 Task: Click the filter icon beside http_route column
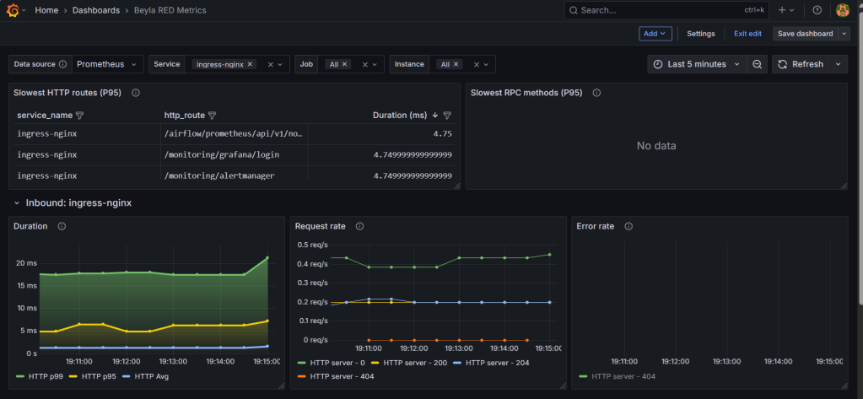point(213,116)
